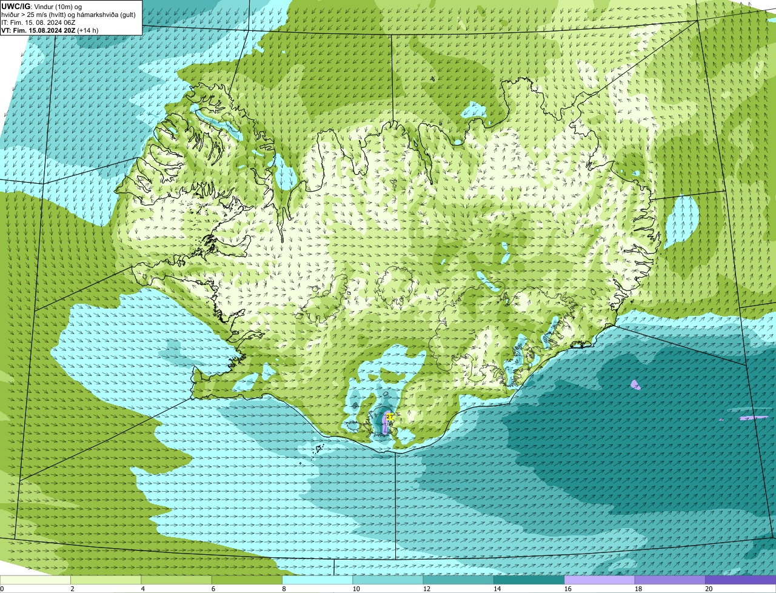This screenshot has width=776, height=593.
Task: Click the 10–12 m/s turquoise legend swatch
Action: [388, 580]
